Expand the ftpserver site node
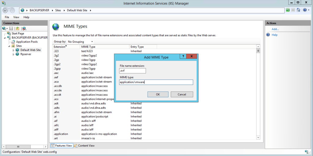Image resolution: width=313 pixels, height=156 pixels. [x=13, y=54]
